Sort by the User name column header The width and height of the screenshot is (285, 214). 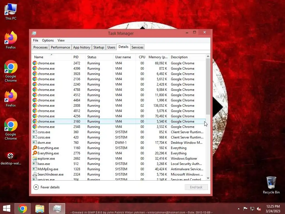124,57
